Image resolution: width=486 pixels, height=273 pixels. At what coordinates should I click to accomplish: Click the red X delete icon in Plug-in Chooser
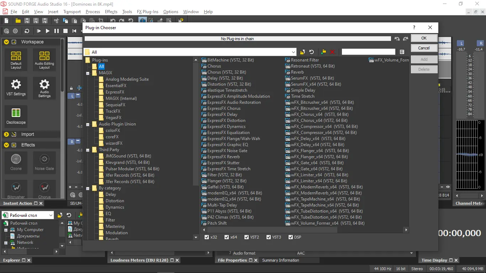click(x=332, y=52)
